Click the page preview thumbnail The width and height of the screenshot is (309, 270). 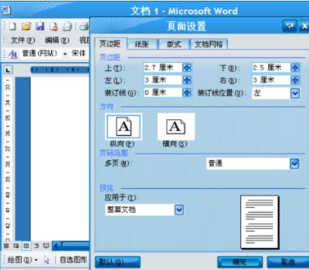click(260, 222)
